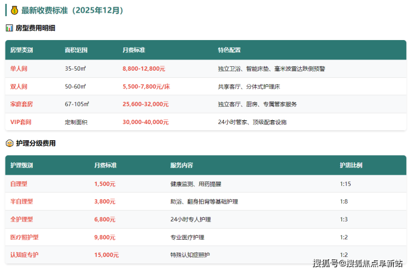Select the 最新收费标准 (2025年12月) title

[x=72, y=11]
